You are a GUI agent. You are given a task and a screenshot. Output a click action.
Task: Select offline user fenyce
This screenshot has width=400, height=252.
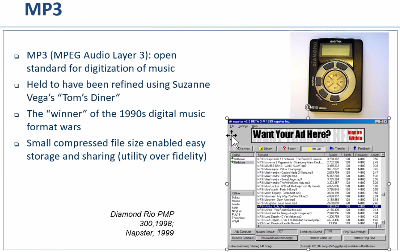coord(236,201)
